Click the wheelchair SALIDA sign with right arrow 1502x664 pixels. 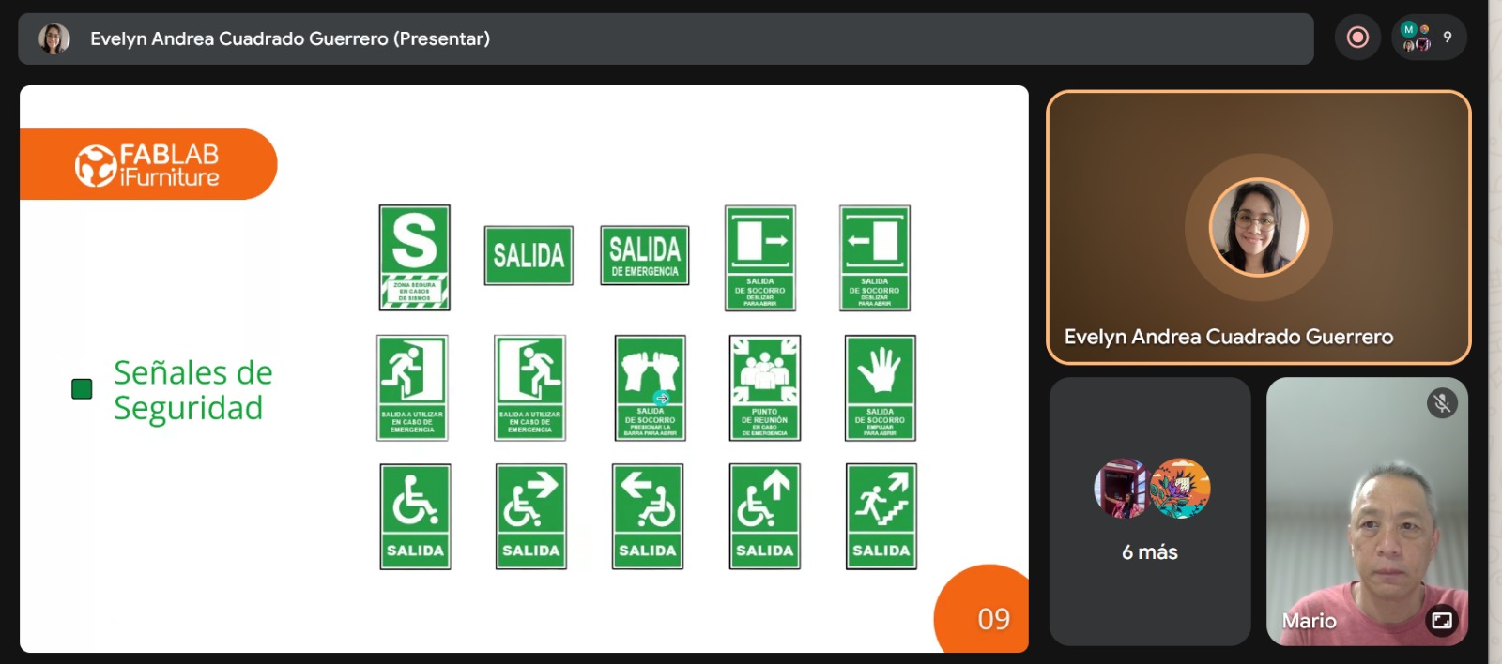click(531, 516)
